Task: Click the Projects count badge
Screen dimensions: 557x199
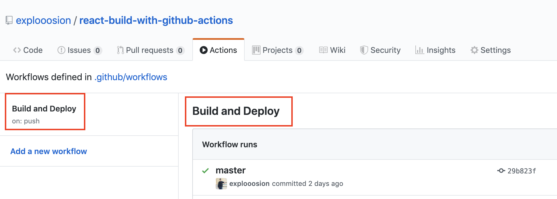Action: pyautogui.click(x=299, y=50)
